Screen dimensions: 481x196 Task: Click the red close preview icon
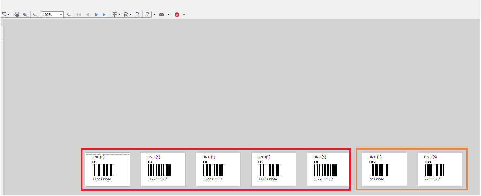click(177, 15)
